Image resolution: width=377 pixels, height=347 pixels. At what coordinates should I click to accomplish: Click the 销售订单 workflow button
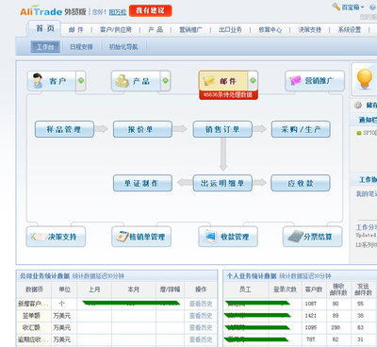[x=222, y=129]
